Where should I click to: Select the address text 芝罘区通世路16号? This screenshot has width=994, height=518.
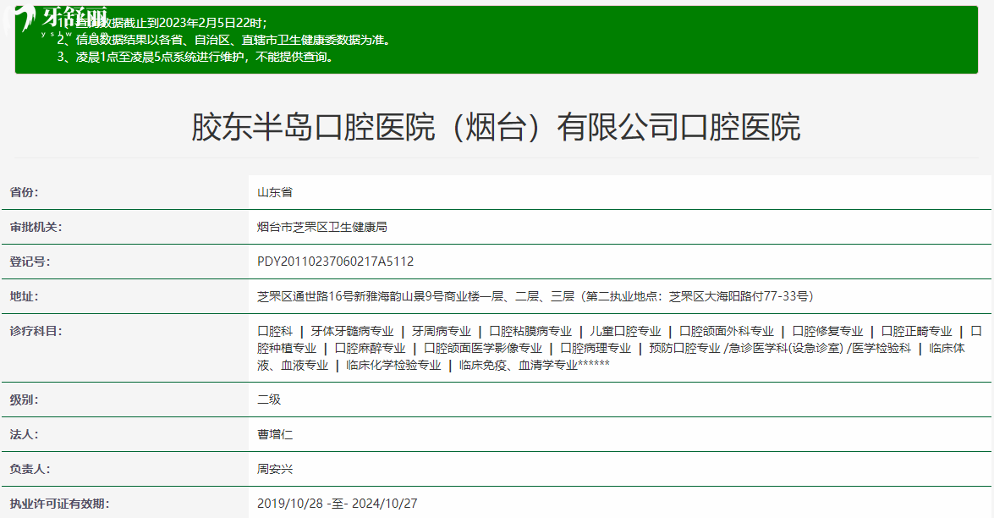click(x=305, y=296)
